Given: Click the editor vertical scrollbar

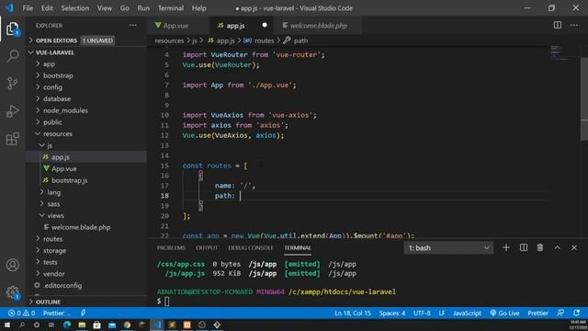Looking at the screenshot, I should pos(584,98).
